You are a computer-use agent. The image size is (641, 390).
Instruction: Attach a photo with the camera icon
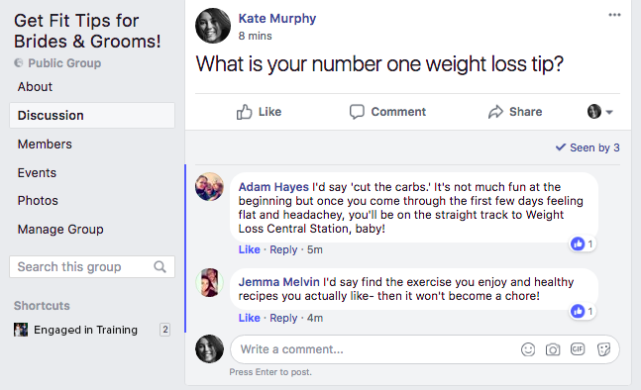(x=553, y=349)
